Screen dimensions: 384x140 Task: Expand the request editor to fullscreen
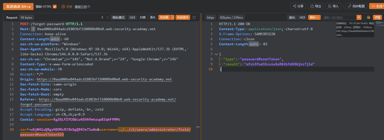[x=194, y=17]
